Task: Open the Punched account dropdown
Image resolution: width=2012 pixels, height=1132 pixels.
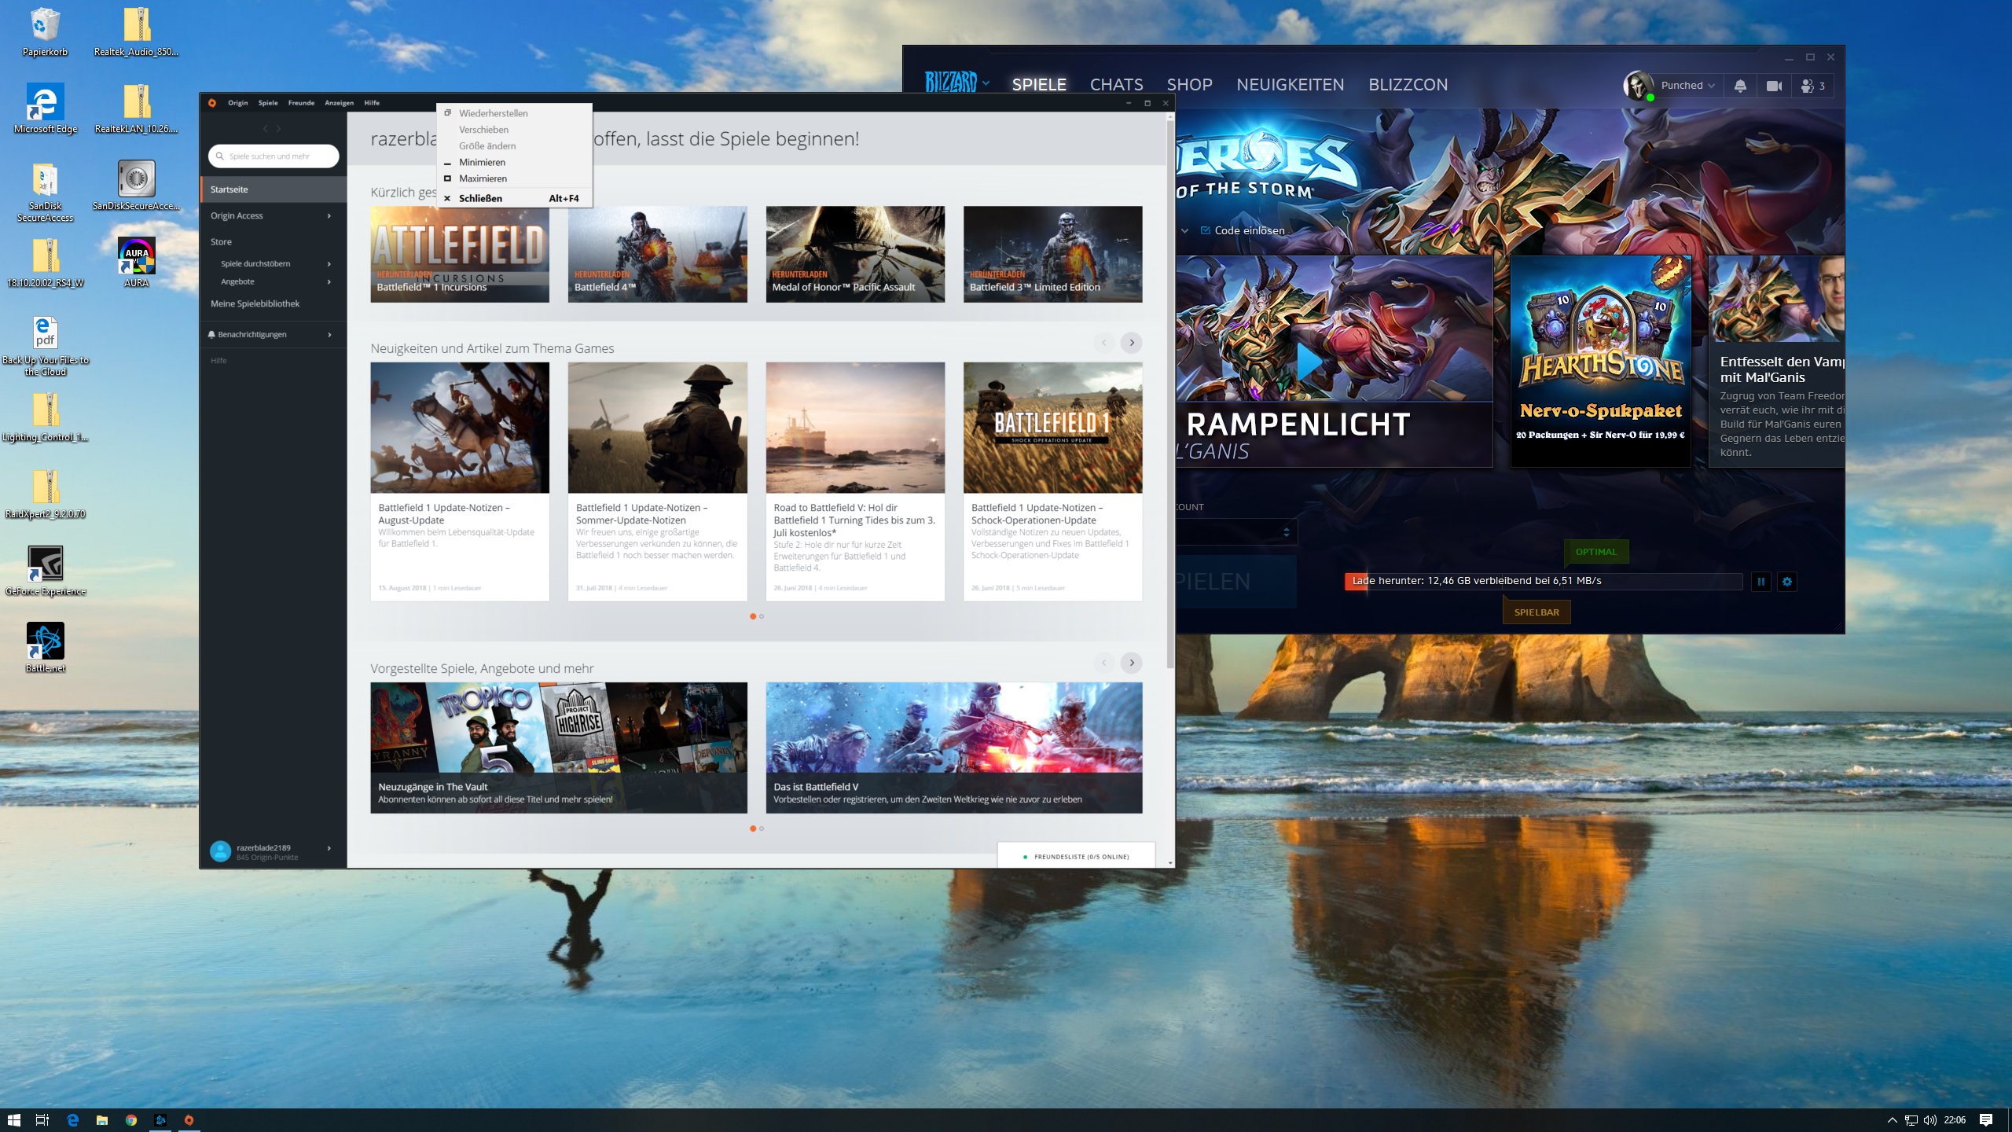Action: (1687, 86)
